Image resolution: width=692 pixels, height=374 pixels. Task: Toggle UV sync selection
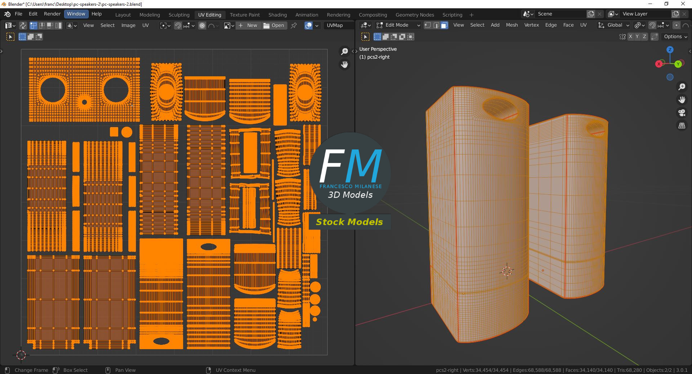click(x=23, y=26)
